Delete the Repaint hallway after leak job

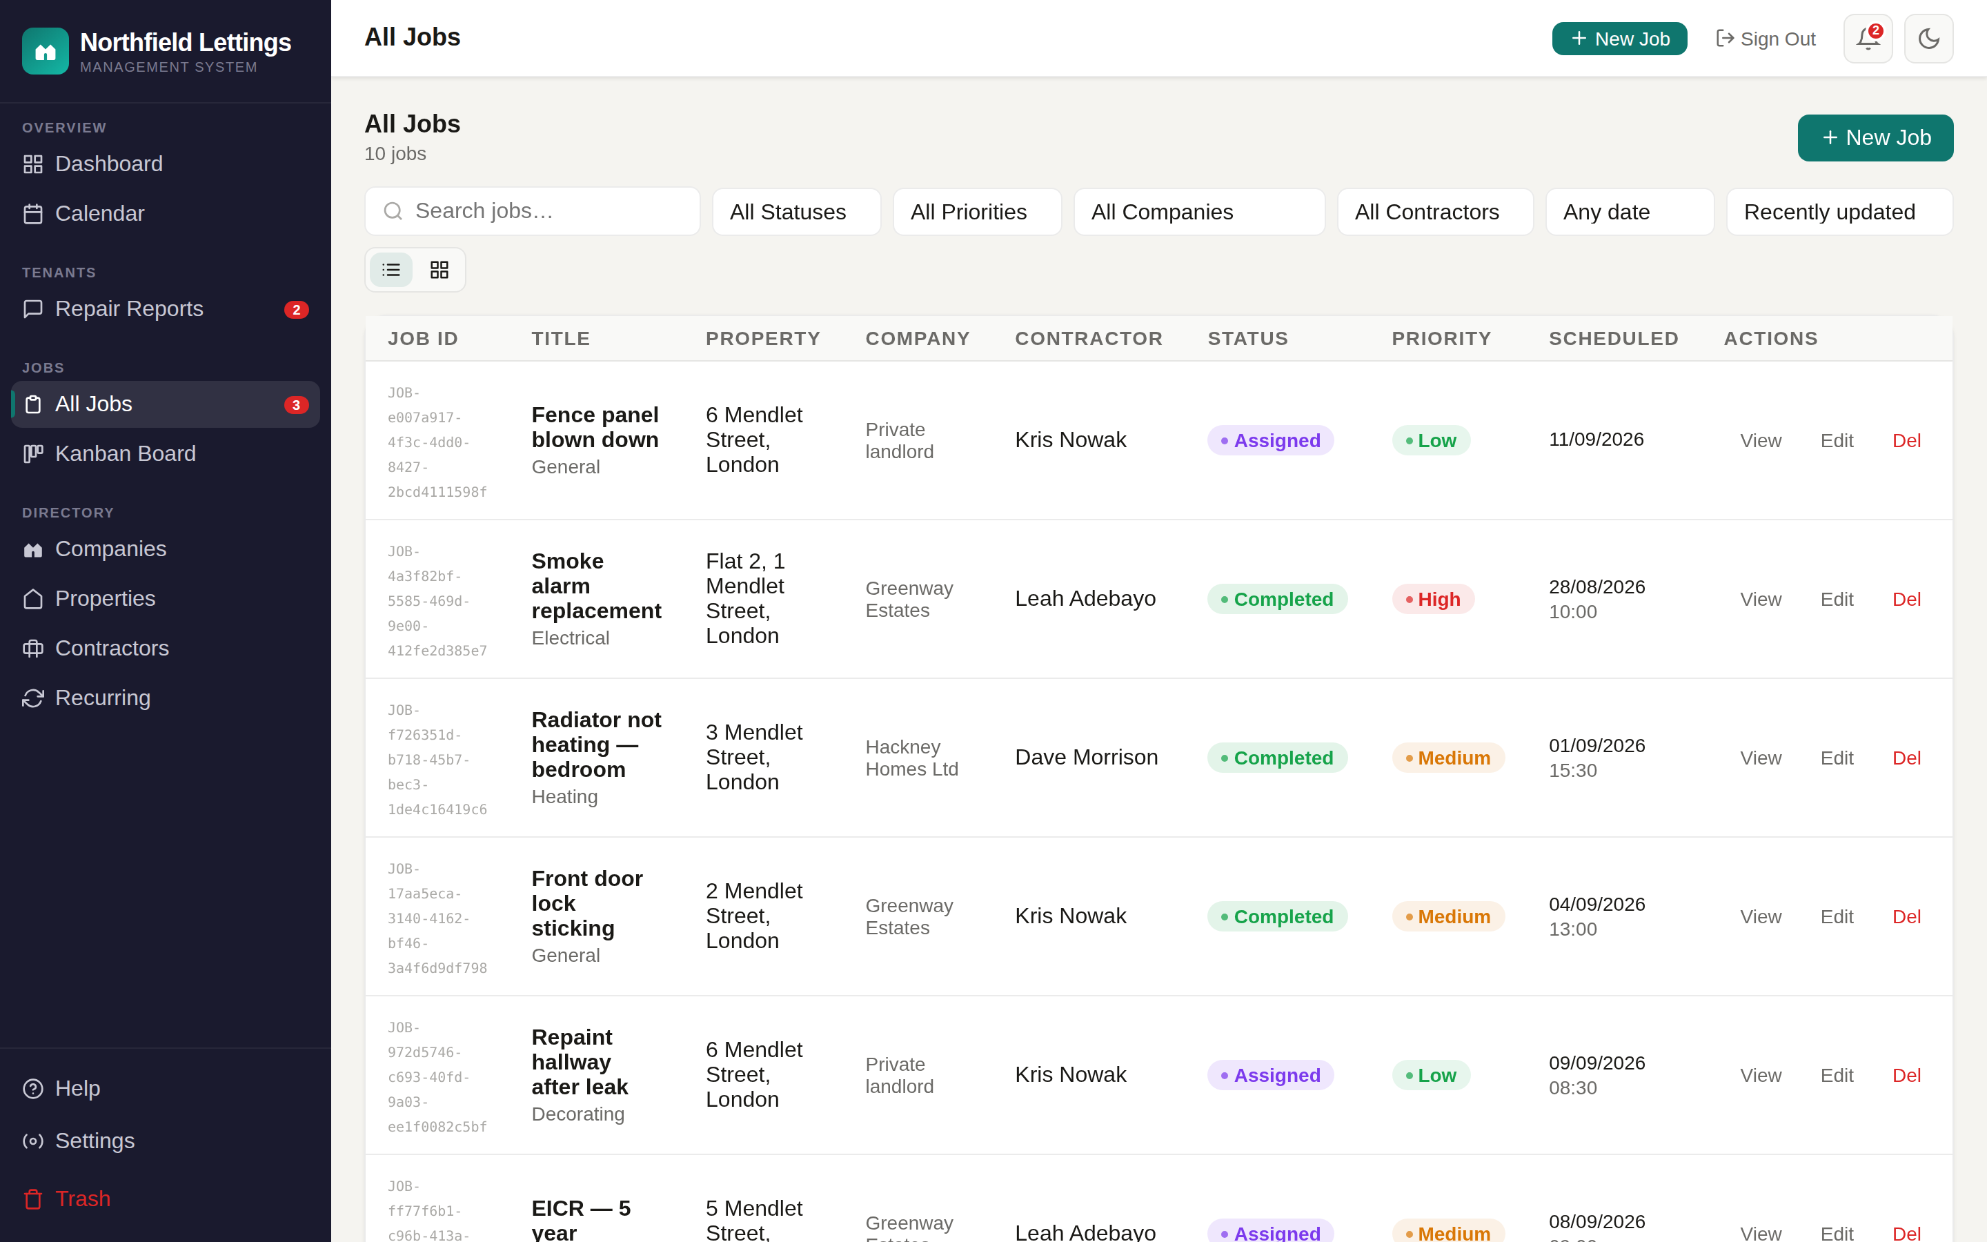(1906, 1075)
